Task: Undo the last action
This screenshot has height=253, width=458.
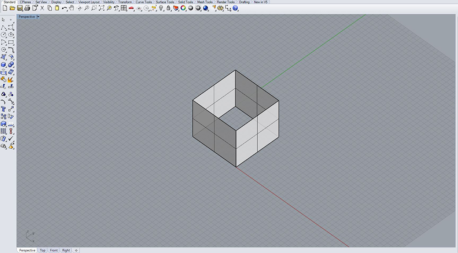Action: click(x=65, y=8)
